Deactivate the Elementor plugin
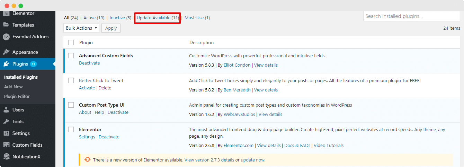This screenshot has width=464, height=167. [x=109, y=137]
